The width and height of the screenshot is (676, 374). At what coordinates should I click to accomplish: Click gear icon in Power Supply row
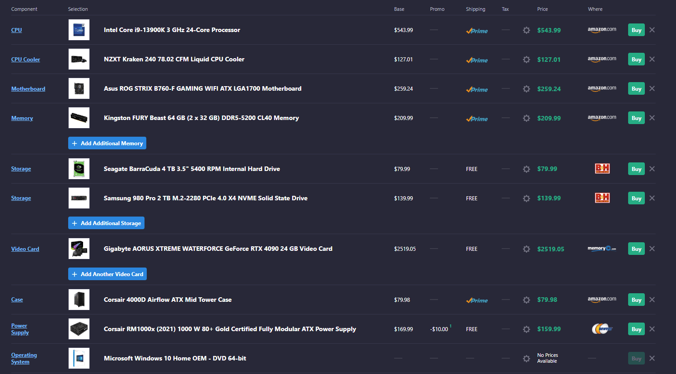point(526,329)
